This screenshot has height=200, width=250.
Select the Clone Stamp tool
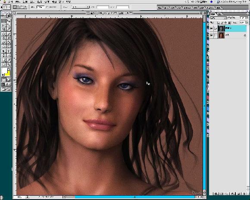coord(3,38)
